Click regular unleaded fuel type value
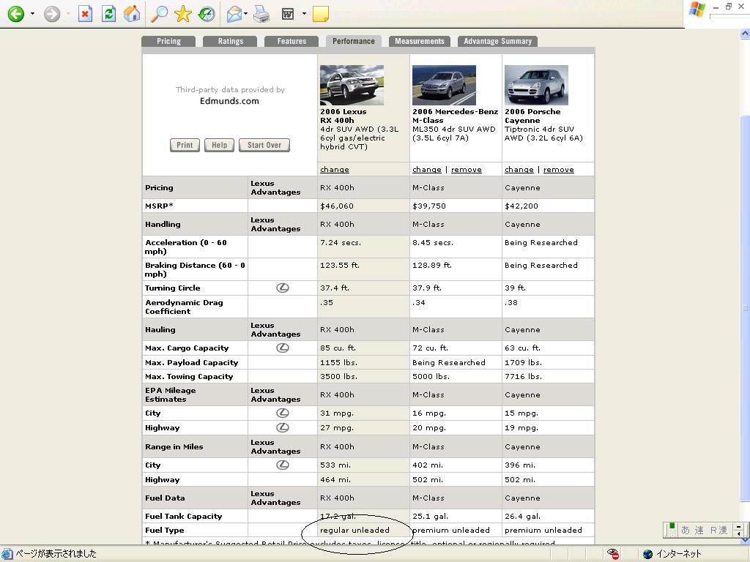750x562 pixels. pyautogui.click(x=355, y=530)
